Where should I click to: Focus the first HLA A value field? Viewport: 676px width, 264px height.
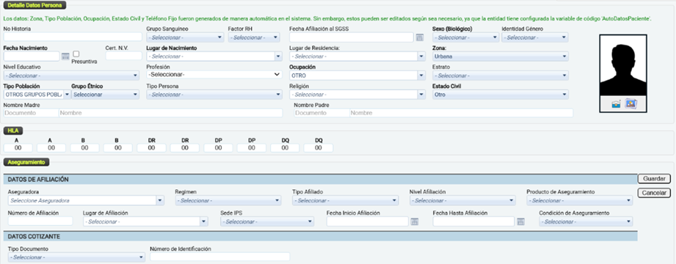[18, 147]
